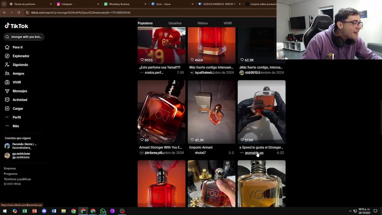Open File Explorer from the taskbar
The width and height of the screenshot is (382, 215).
pyautogui.click(x=64, y=211)
